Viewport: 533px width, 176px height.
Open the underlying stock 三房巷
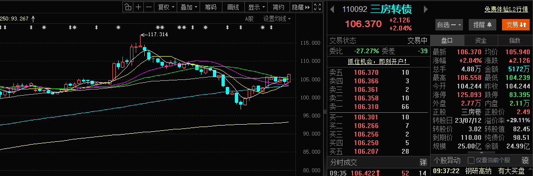point(471,112)
